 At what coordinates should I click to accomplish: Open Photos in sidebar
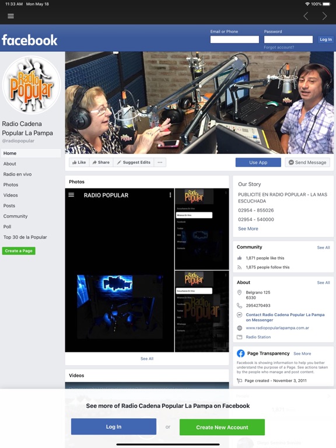tap(10, 185)
